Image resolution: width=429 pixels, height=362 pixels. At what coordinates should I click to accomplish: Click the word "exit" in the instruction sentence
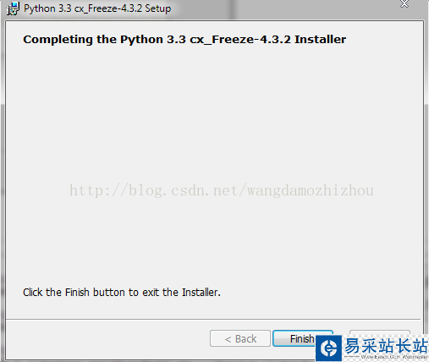pos(151,293)
